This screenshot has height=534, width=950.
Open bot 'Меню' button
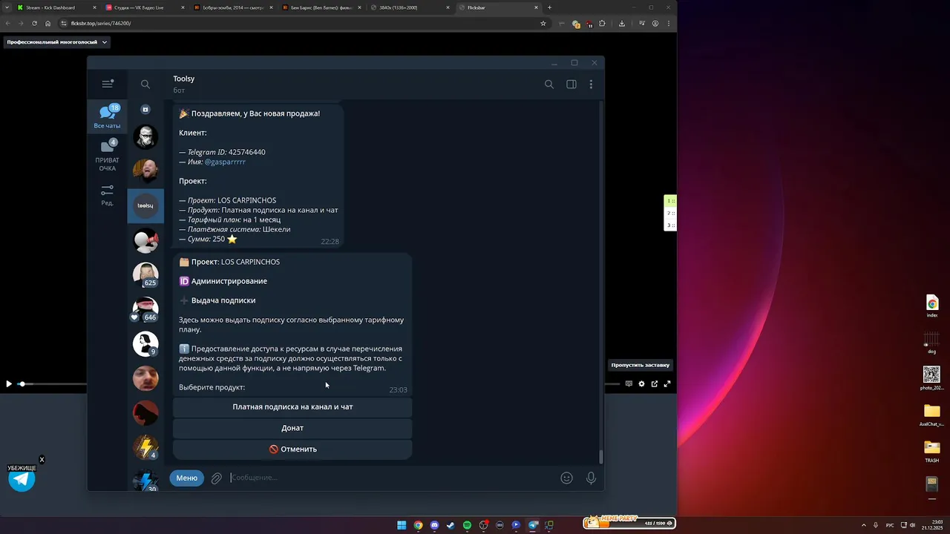click(x=186, y=478)
